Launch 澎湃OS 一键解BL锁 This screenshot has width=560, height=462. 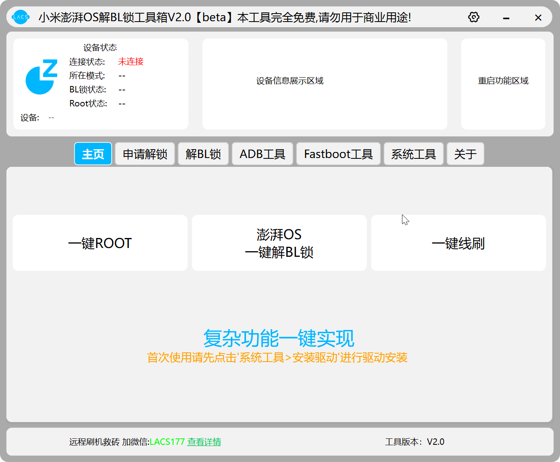click(279, 243)
